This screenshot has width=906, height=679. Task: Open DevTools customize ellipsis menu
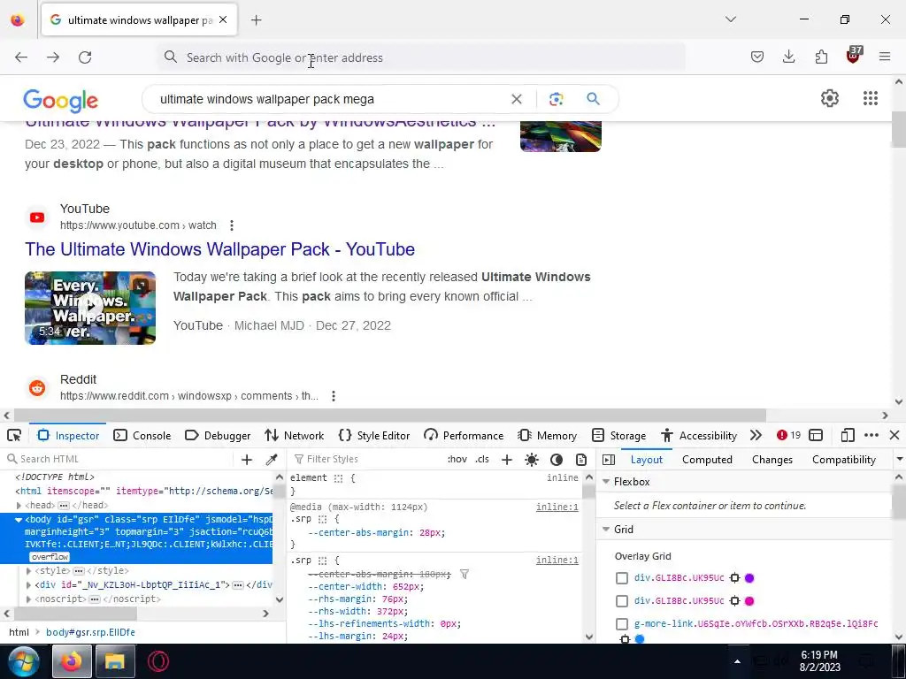tap(871, 435)
